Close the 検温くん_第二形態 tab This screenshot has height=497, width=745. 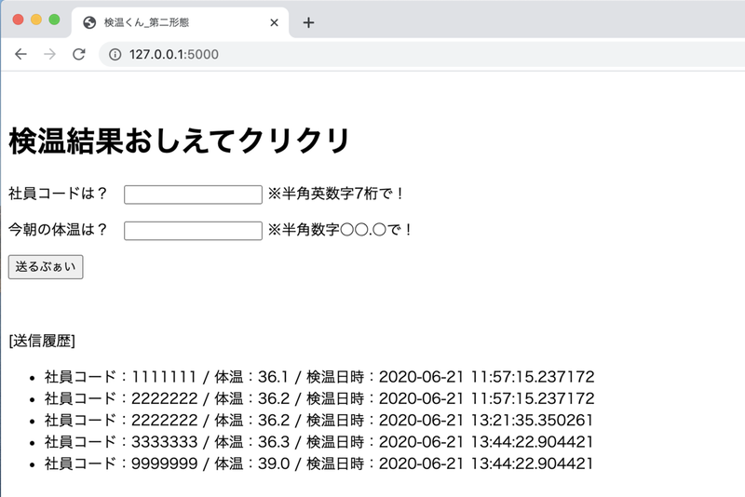[274, 22]
